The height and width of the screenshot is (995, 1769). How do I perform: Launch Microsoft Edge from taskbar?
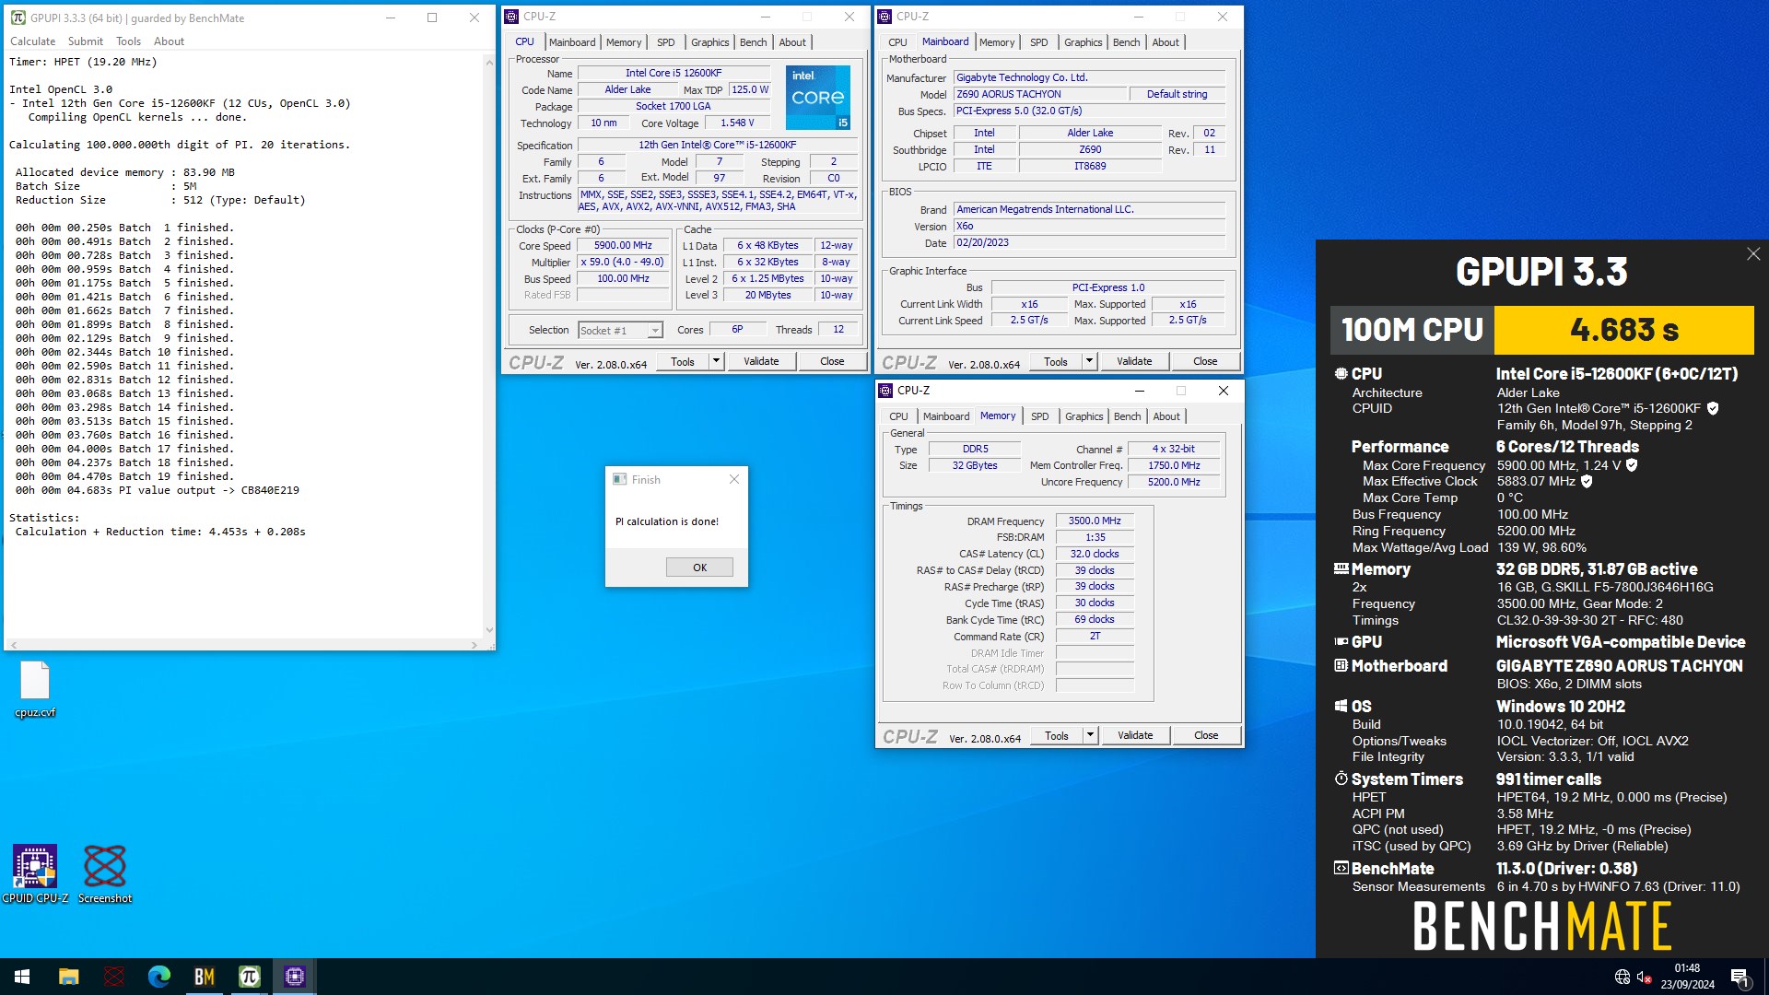[159, 977]
